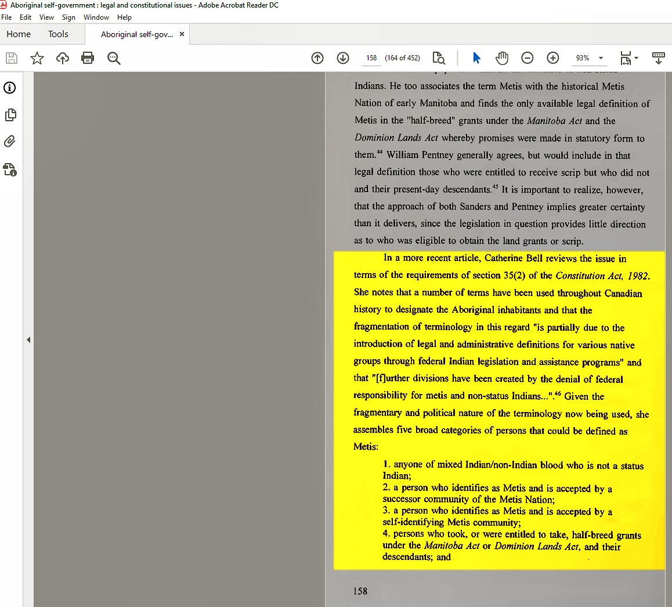672x607 pixels.
Task: Open the document info panel icon
Action: (x=10, y=88)
